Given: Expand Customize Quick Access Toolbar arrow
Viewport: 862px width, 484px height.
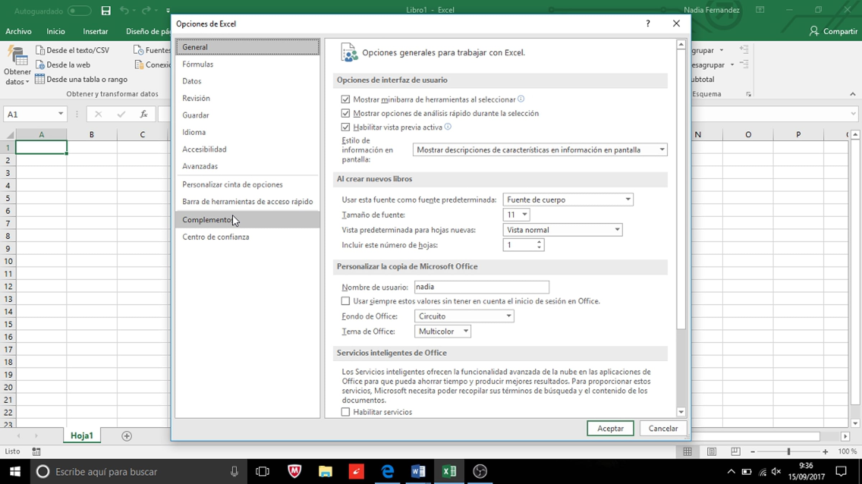Looking at the screenshot, I should coord(168,10).
